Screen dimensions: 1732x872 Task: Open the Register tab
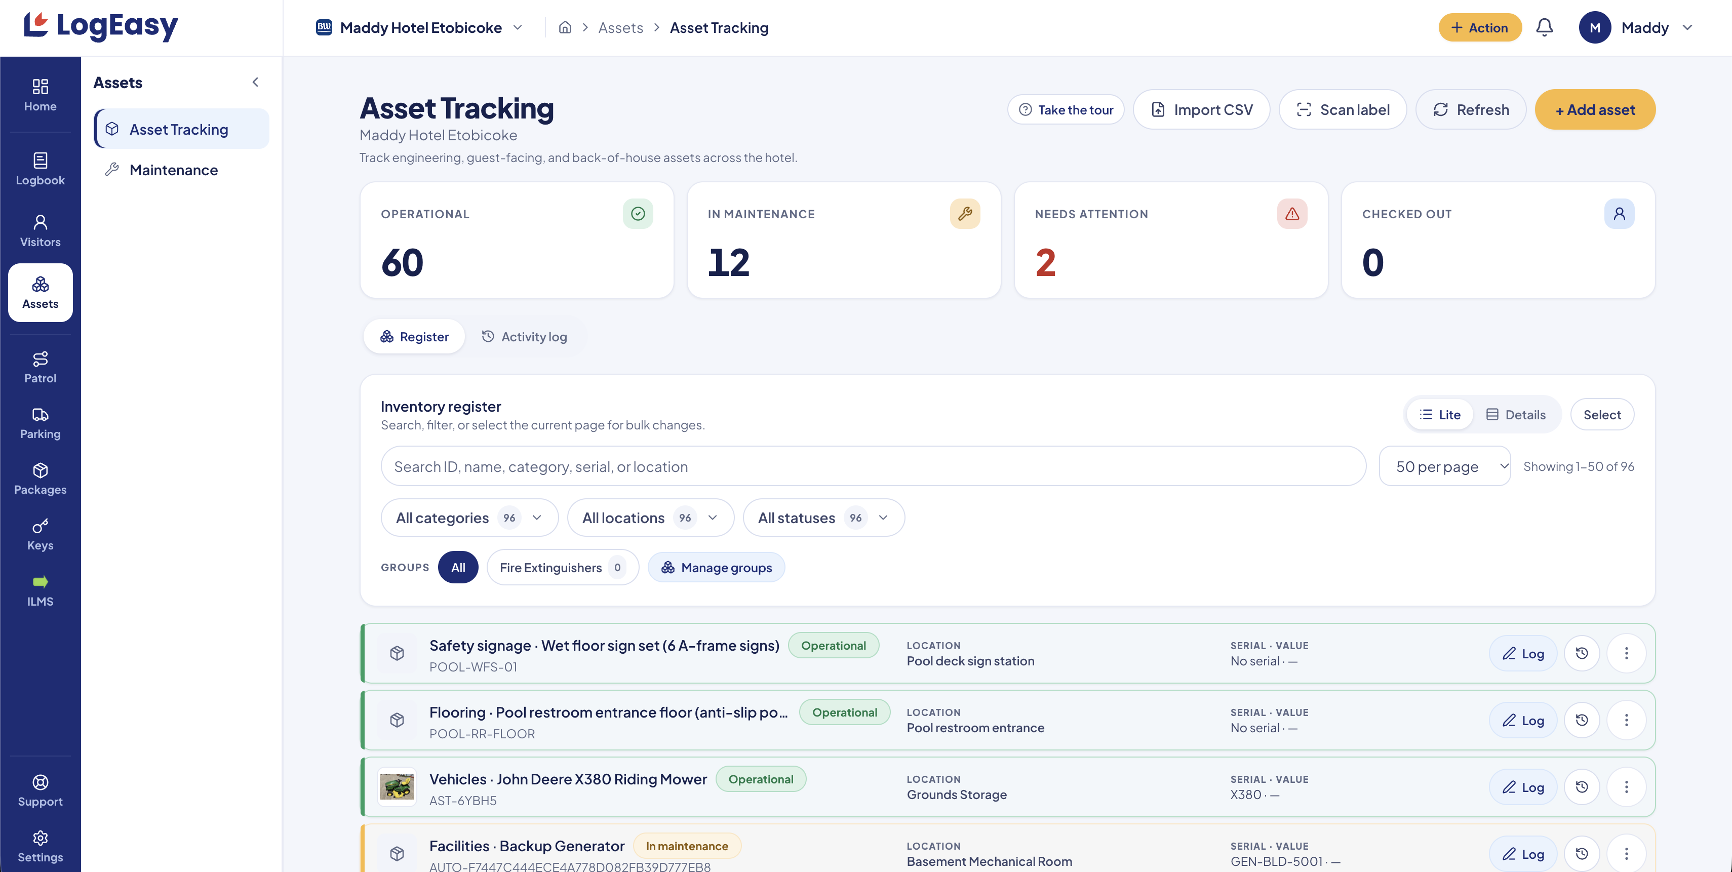(414, 336)
